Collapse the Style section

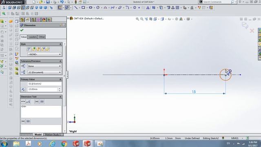[60, 44]
